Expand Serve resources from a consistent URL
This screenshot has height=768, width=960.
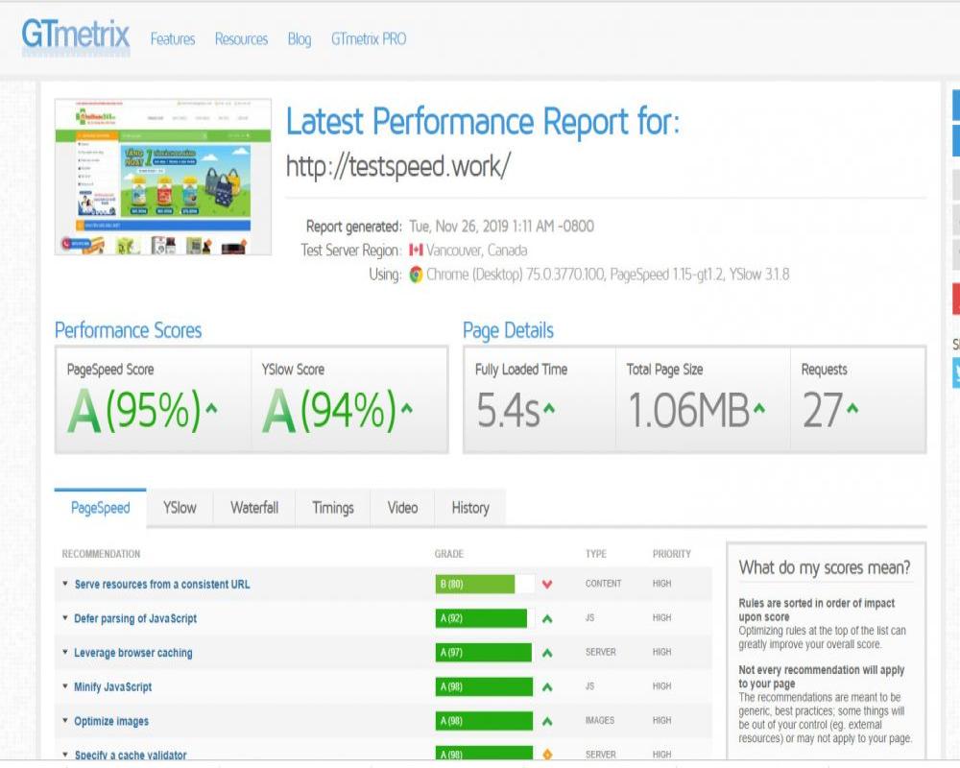click(161, 585)
